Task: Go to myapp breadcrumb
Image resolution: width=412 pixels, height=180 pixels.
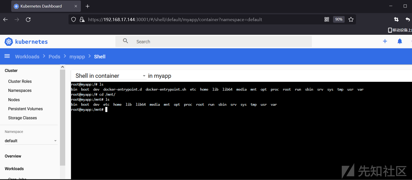Action: click(77, 56)
